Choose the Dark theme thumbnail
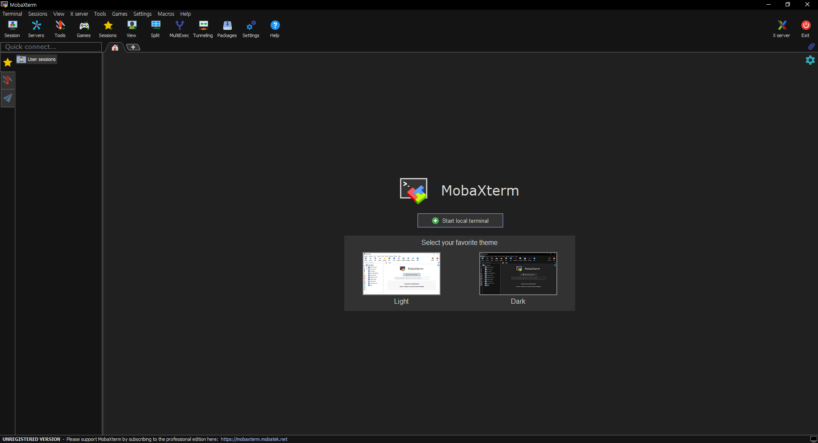Image resolution: width=818 pixels, height=443 pixels. 518,273
